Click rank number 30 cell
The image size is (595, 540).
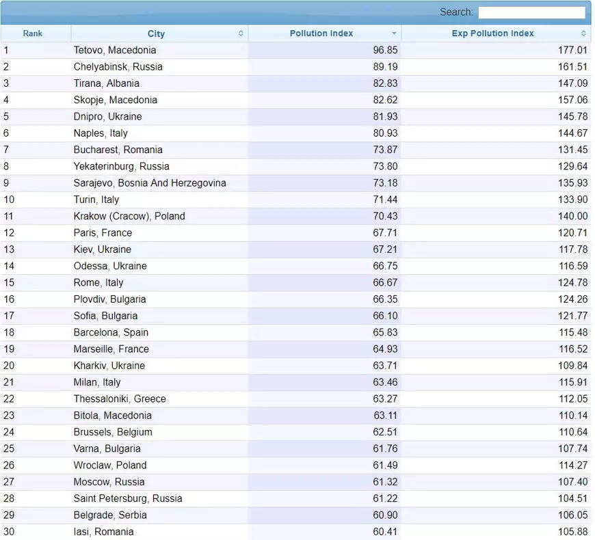36,532
